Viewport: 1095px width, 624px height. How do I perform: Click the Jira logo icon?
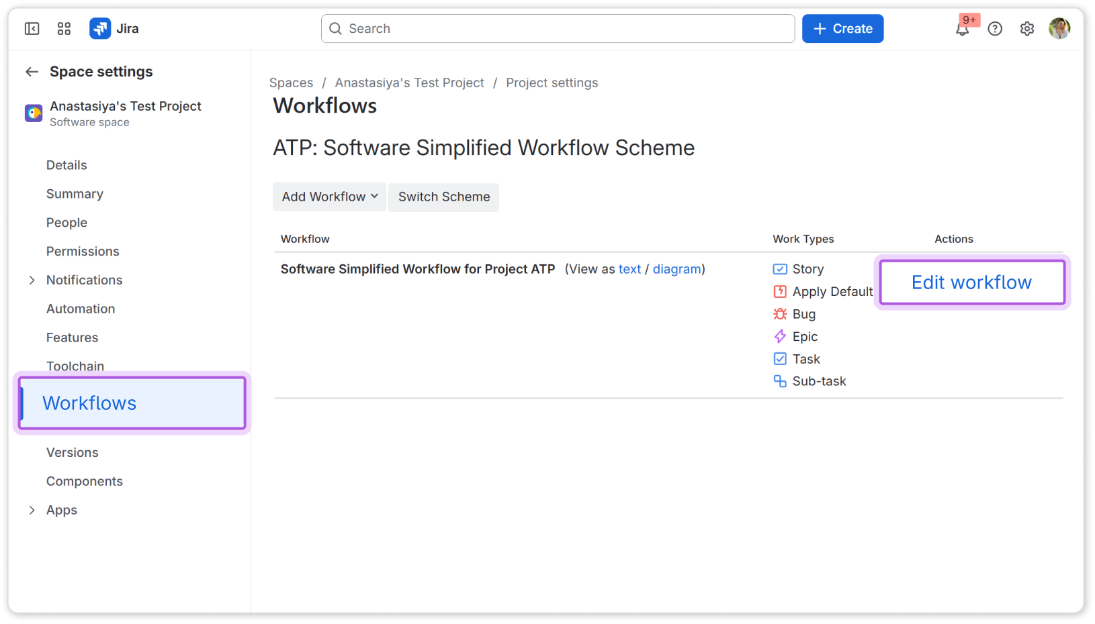[x=100, y=29]
